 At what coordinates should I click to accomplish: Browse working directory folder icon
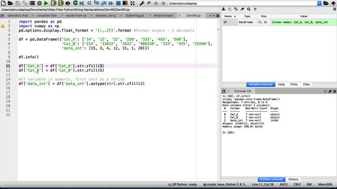point(326,3)
